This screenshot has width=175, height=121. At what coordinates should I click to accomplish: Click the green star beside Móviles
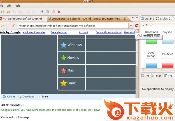pyautogui.click(x=63, y=57)
